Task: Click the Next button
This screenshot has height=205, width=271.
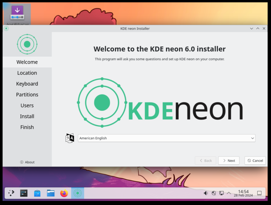Action: (x=229, y=161)
